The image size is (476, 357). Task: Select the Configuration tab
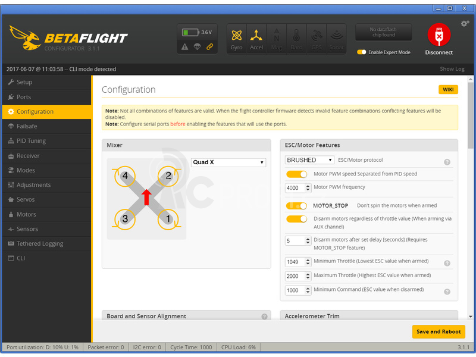[x=46, y=112]
